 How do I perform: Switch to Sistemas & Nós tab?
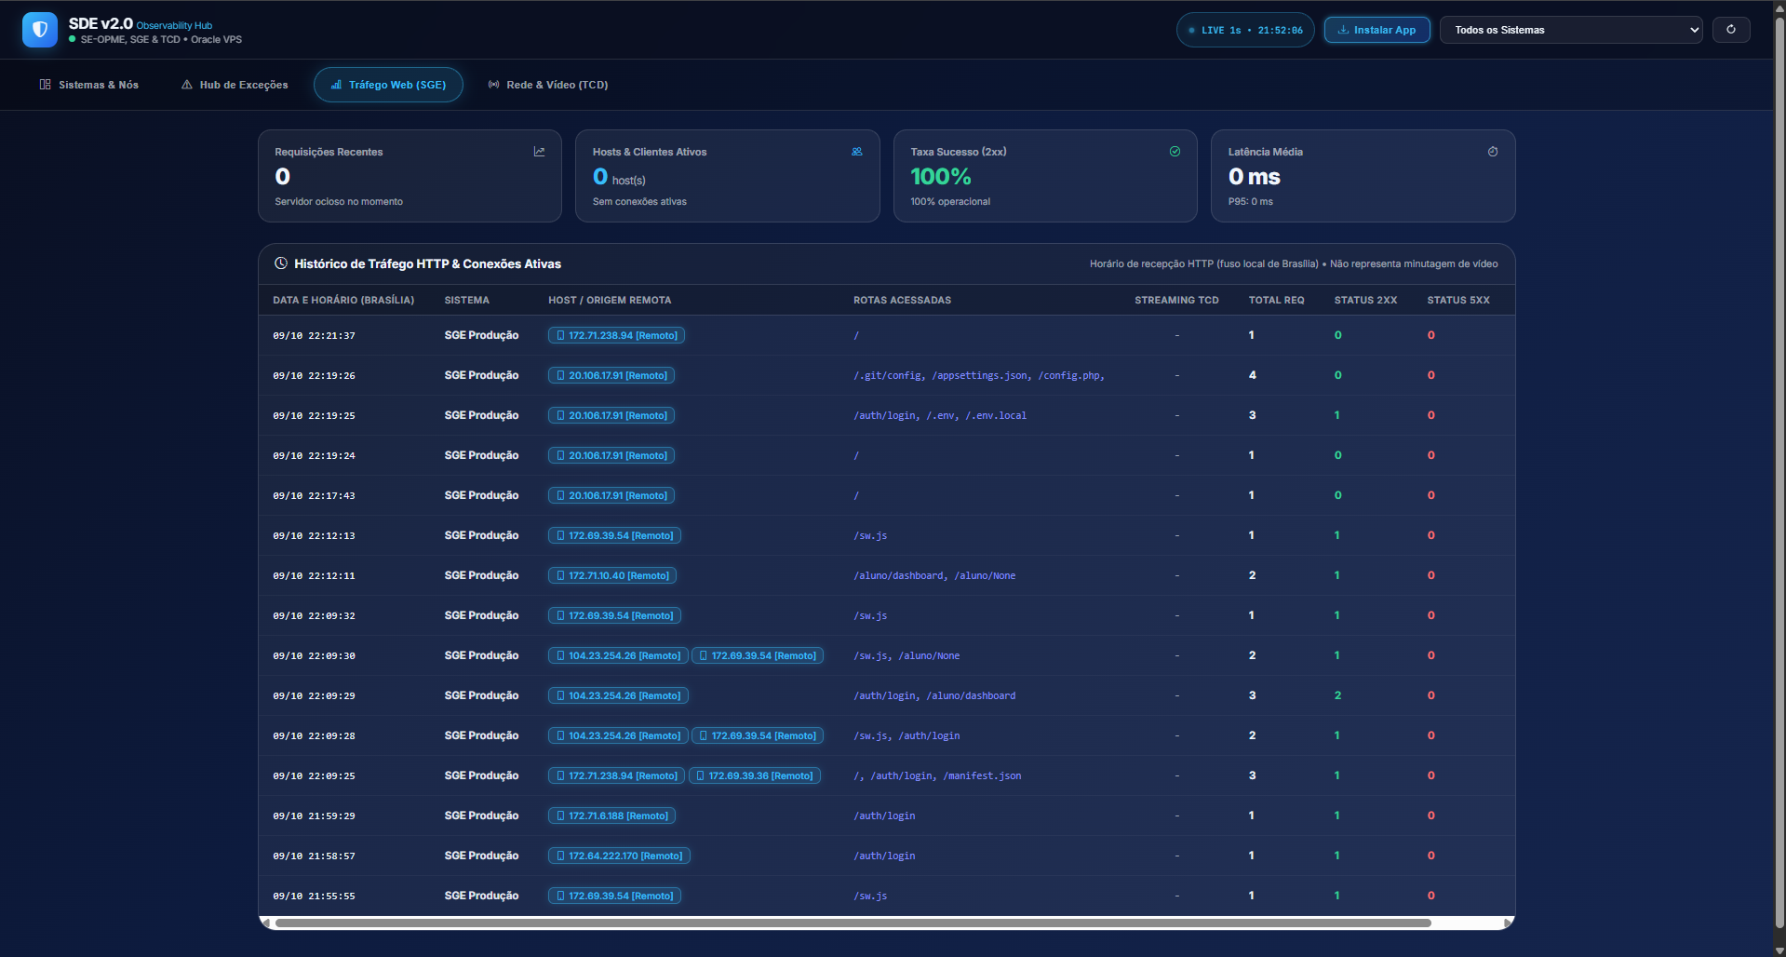tap(89, 85)
